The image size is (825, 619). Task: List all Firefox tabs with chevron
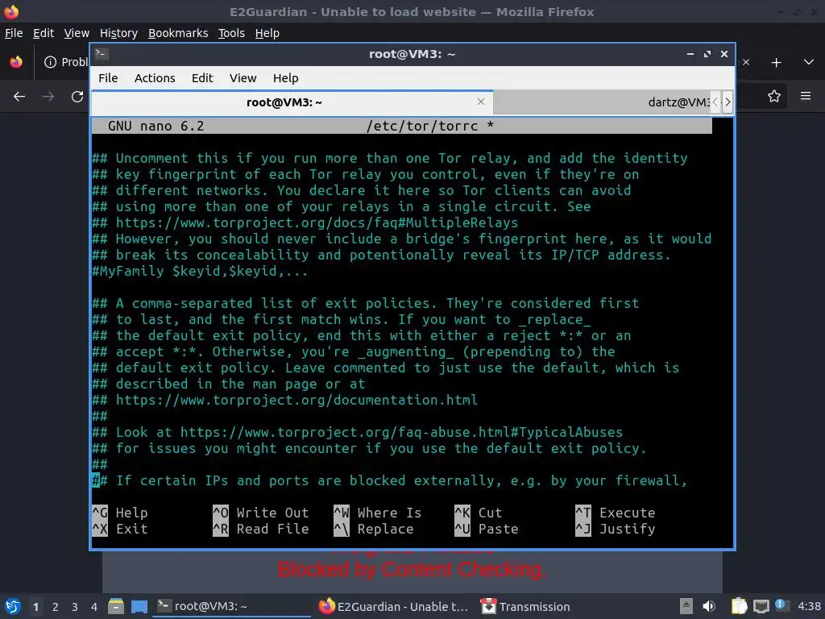pos(809,62)
